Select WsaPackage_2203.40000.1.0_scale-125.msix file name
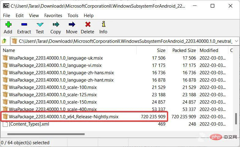The width and height of the screenshot is (240, 147). pos(53,95)
